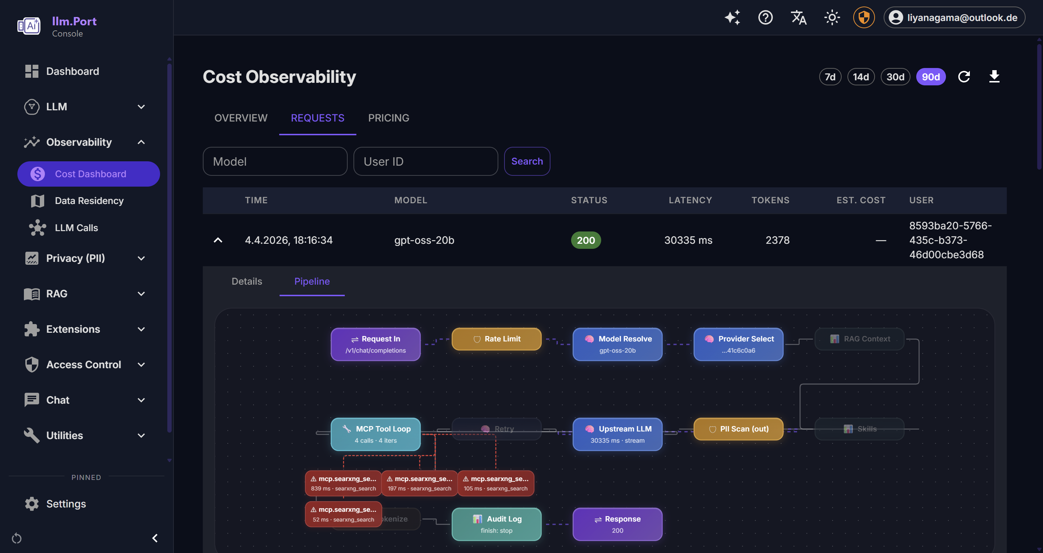The image size is (1043, 553).
Task: Select the 7d time range
Action: [830, 77]
